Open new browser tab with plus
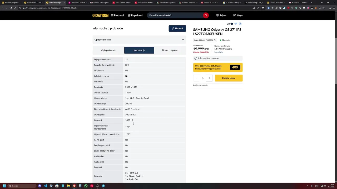 (311, 3)
